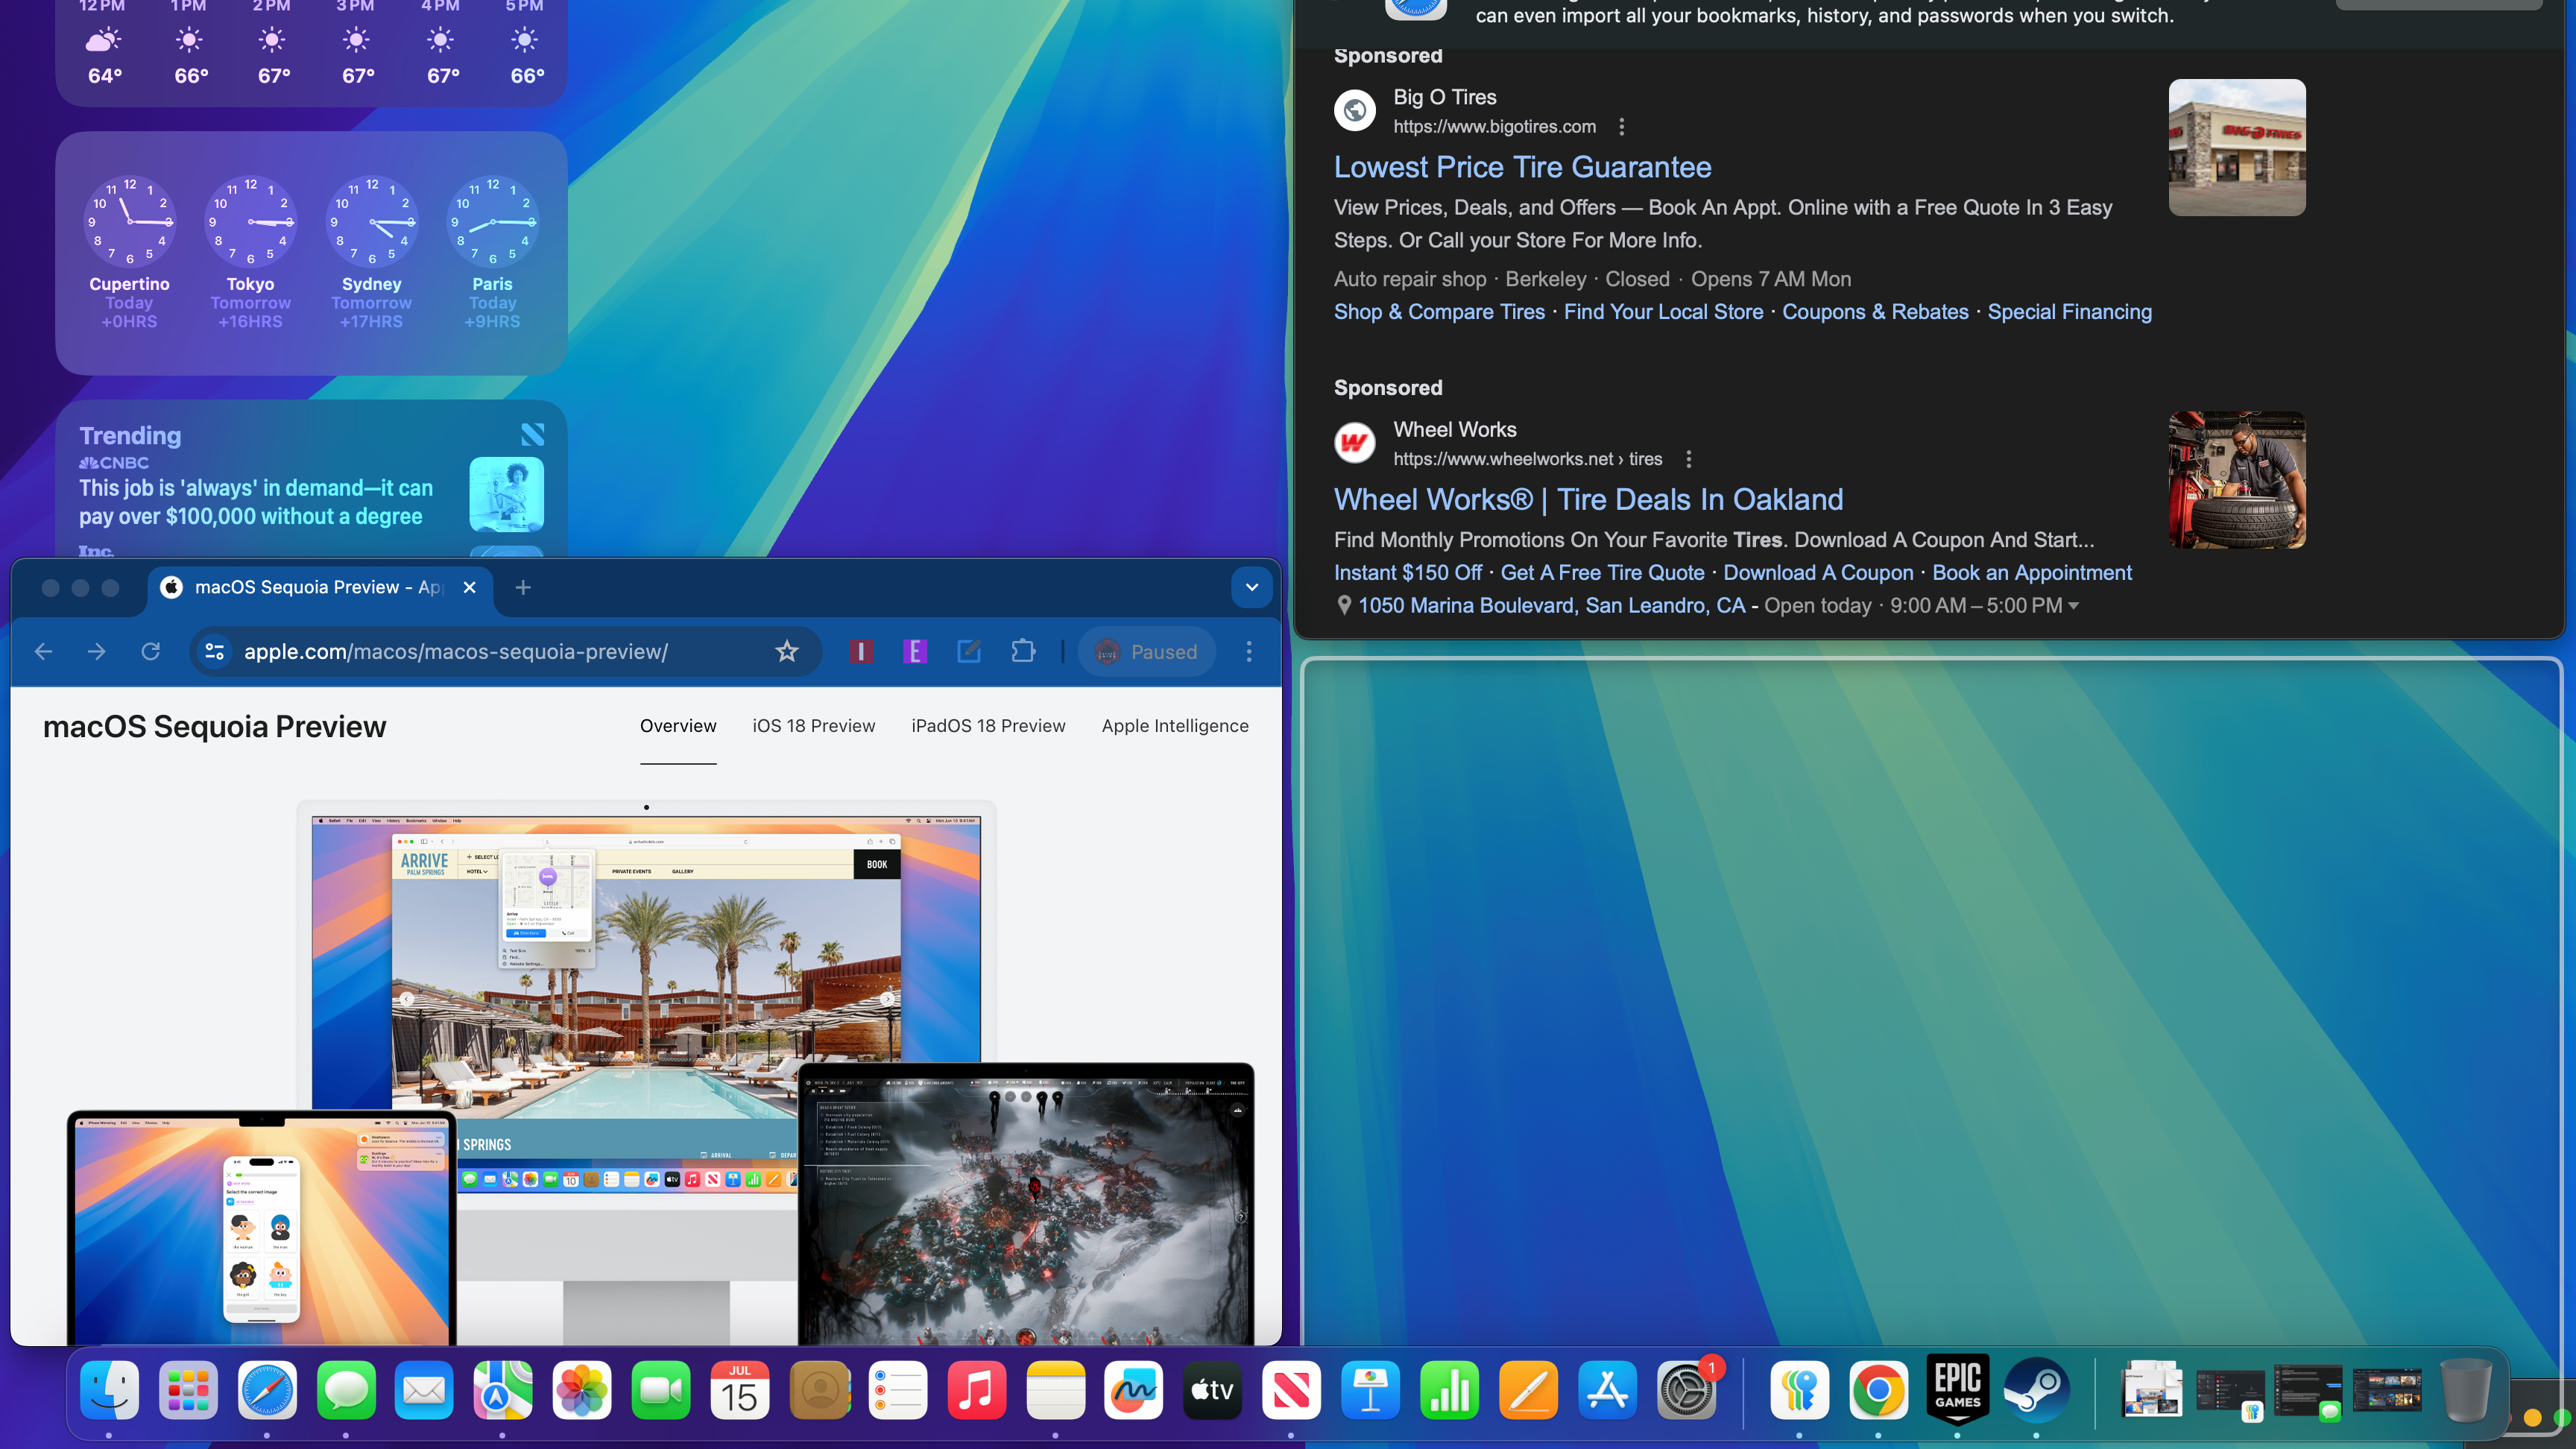Open App Store from dock
The height and width of the screenshot is (1449, 2576).
pyautogui.click(x=1605, y=1392)
